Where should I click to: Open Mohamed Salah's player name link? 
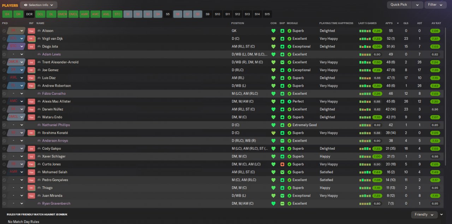(x=54, y=172)
